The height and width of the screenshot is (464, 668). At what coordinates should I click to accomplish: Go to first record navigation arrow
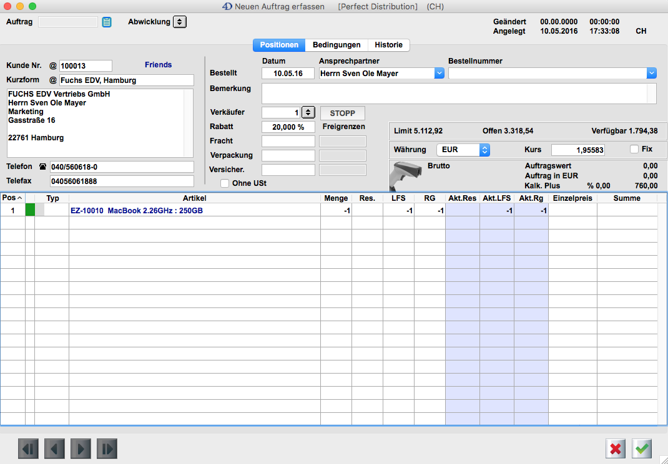29,448
